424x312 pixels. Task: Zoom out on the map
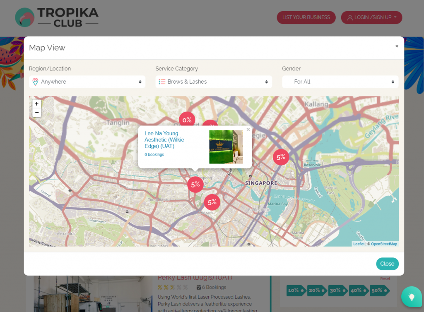click(37, 113)
